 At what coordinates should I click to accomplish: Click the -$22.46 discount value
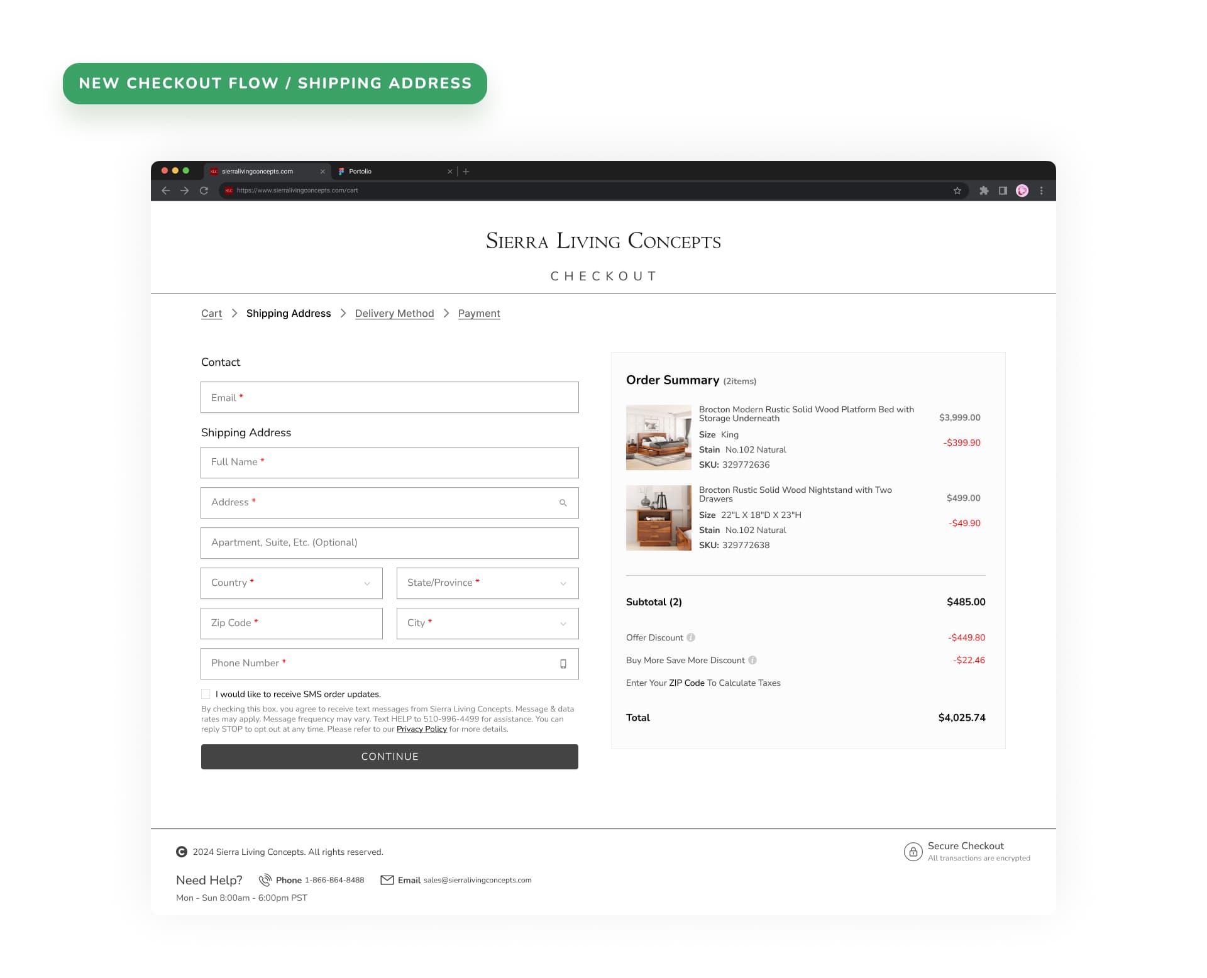969,660
